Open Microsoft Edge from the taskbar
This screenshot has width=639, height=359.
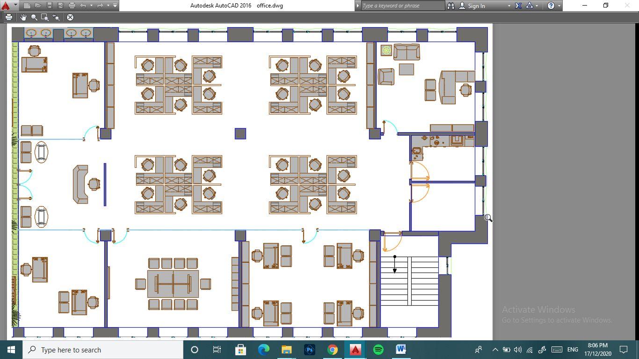pos(263,350)
